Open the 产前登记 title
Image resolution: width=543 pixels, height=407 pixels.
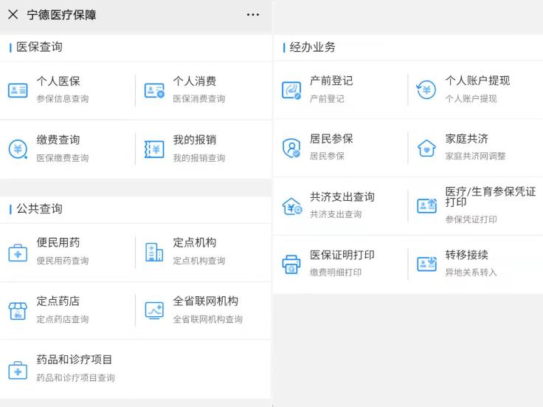coord(331,81)
